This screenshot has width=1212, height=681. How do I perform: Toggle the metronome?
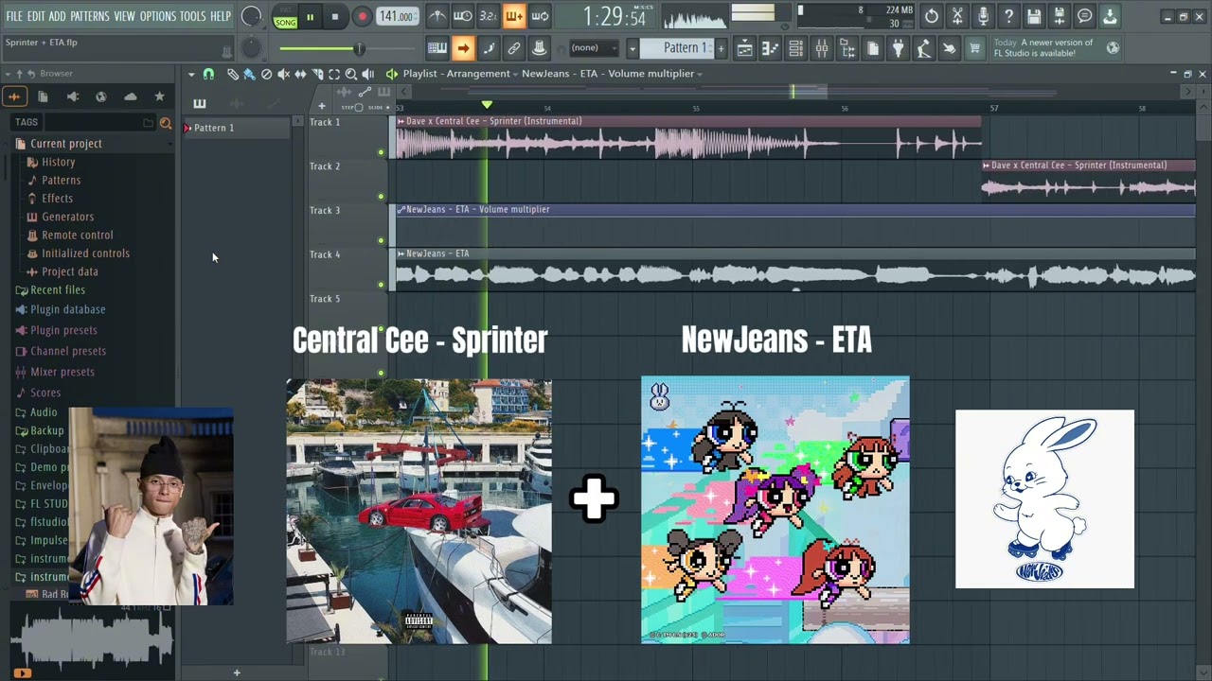coord(437,16)
